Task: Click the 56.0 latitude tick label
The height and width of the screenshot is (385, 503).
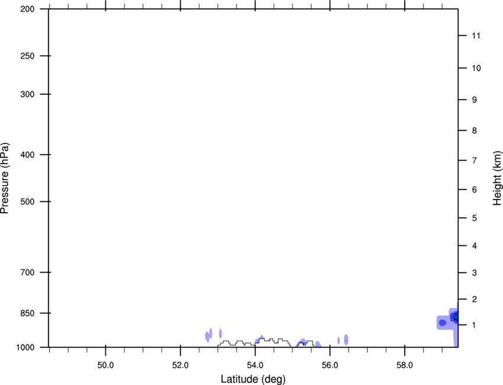Action: [330, 365]
